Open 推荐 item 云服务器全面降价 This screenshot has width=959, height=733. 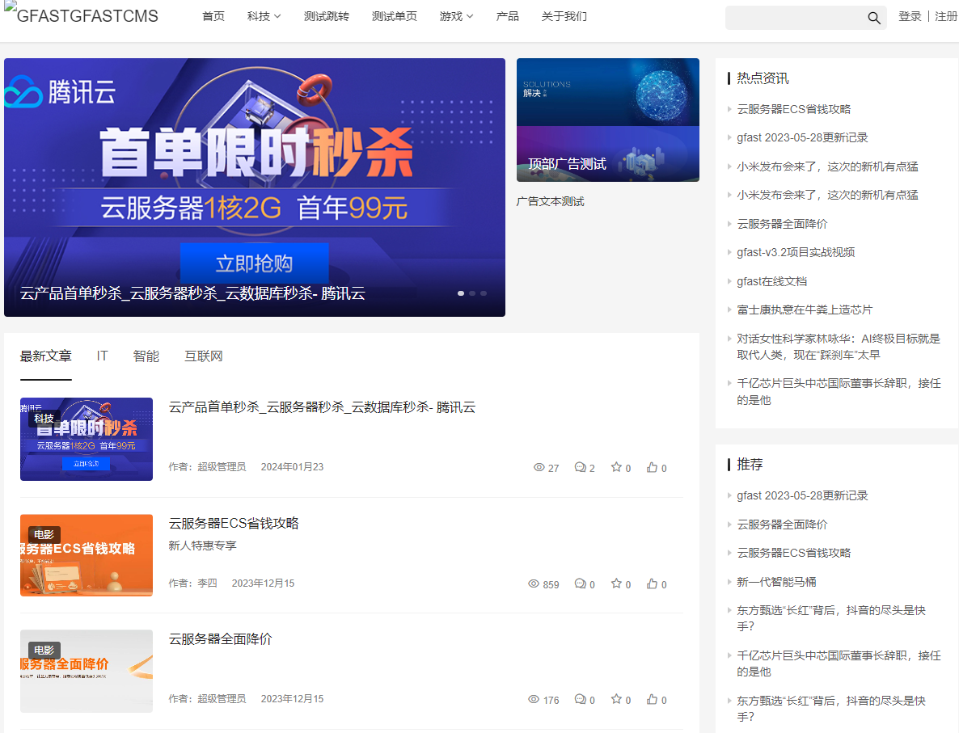(782, 524)
